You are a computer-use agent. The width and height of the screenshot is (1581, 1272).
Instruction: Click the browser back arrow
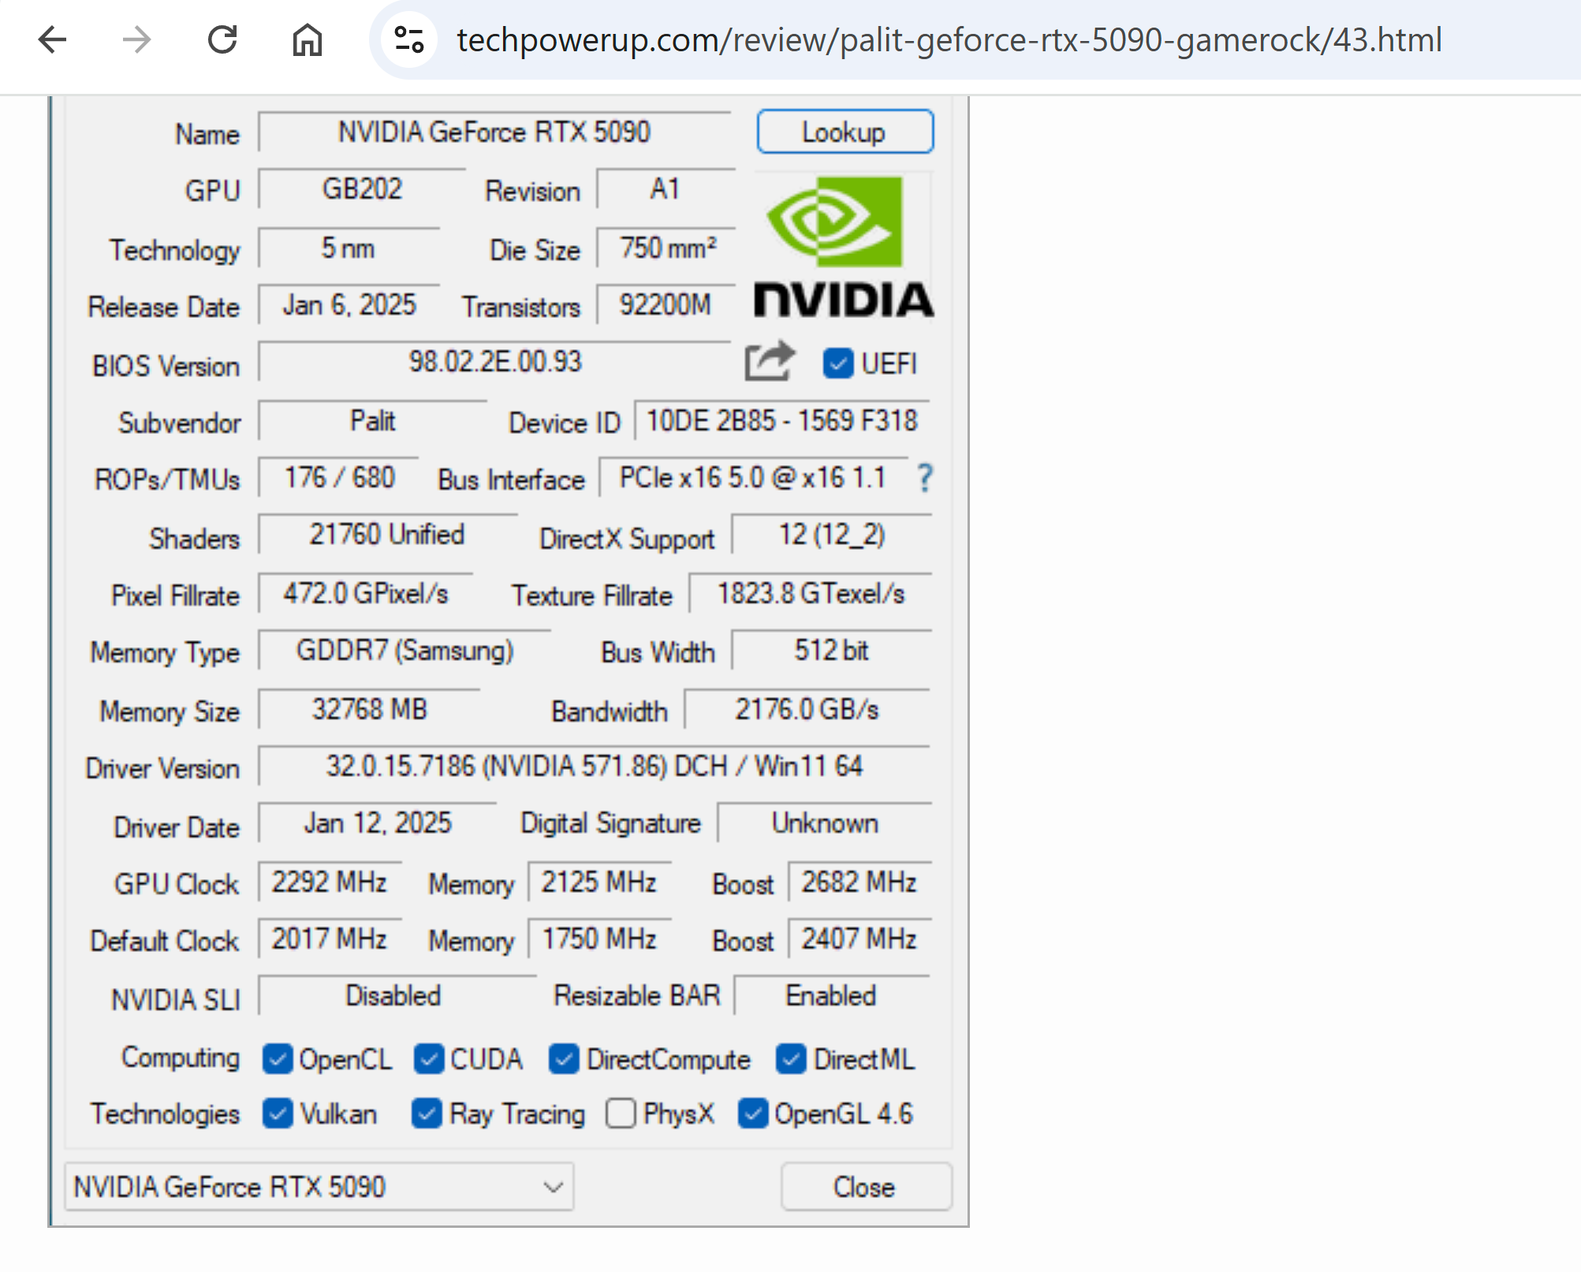(52, 39)
